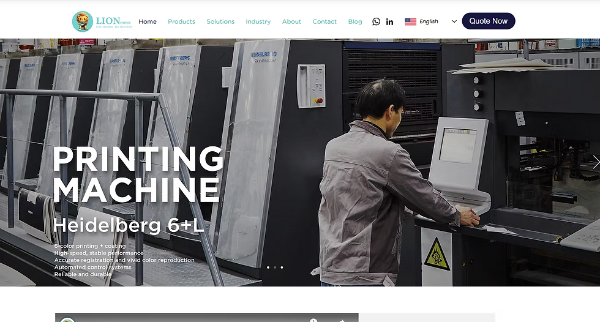Go to the Home menu item

148,21
